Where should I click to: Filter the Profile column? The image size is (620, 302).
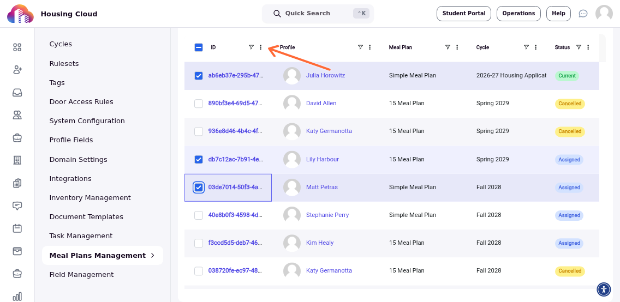[360, 47]
